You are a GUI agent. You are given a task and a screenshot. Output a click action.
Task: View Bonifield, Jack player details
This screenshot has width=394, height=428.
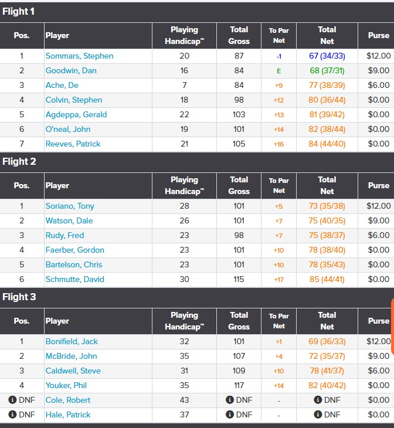tap(72, 341)
